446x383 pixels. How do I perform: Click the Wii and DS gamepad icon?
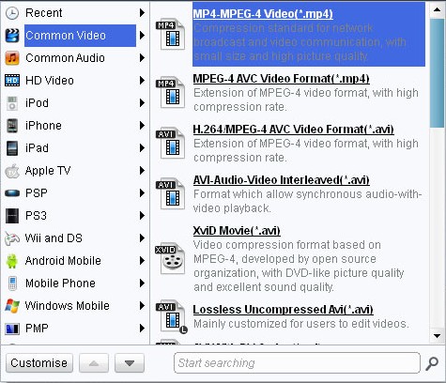click(x=12, y=238)
